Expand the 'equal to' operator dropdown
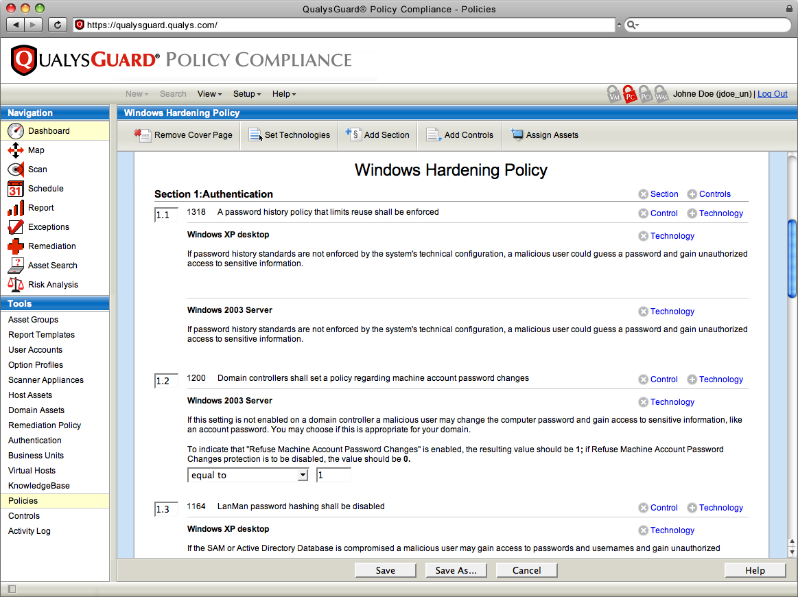This screenshot has height=597, width=798. (303, 475)
